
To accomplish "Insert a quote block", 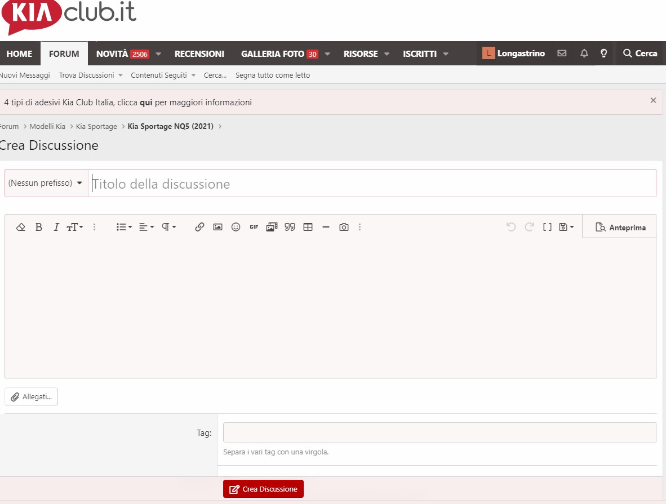I will pos(290,227).
